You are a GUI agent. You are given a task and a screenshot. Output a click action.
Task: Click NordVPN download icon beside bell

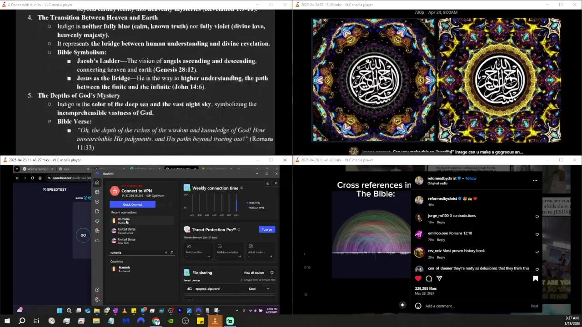(x=268, y=183)
